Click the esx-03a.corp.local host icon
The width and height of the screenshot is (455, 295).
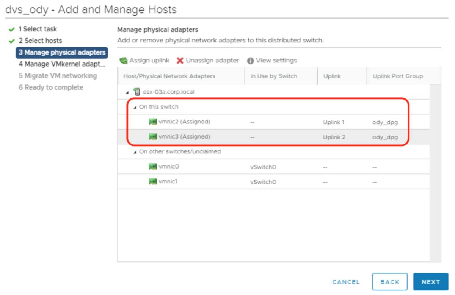point(137,92)
